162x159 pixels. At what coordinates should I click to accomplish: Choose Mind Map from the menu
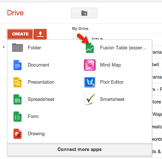110,65
